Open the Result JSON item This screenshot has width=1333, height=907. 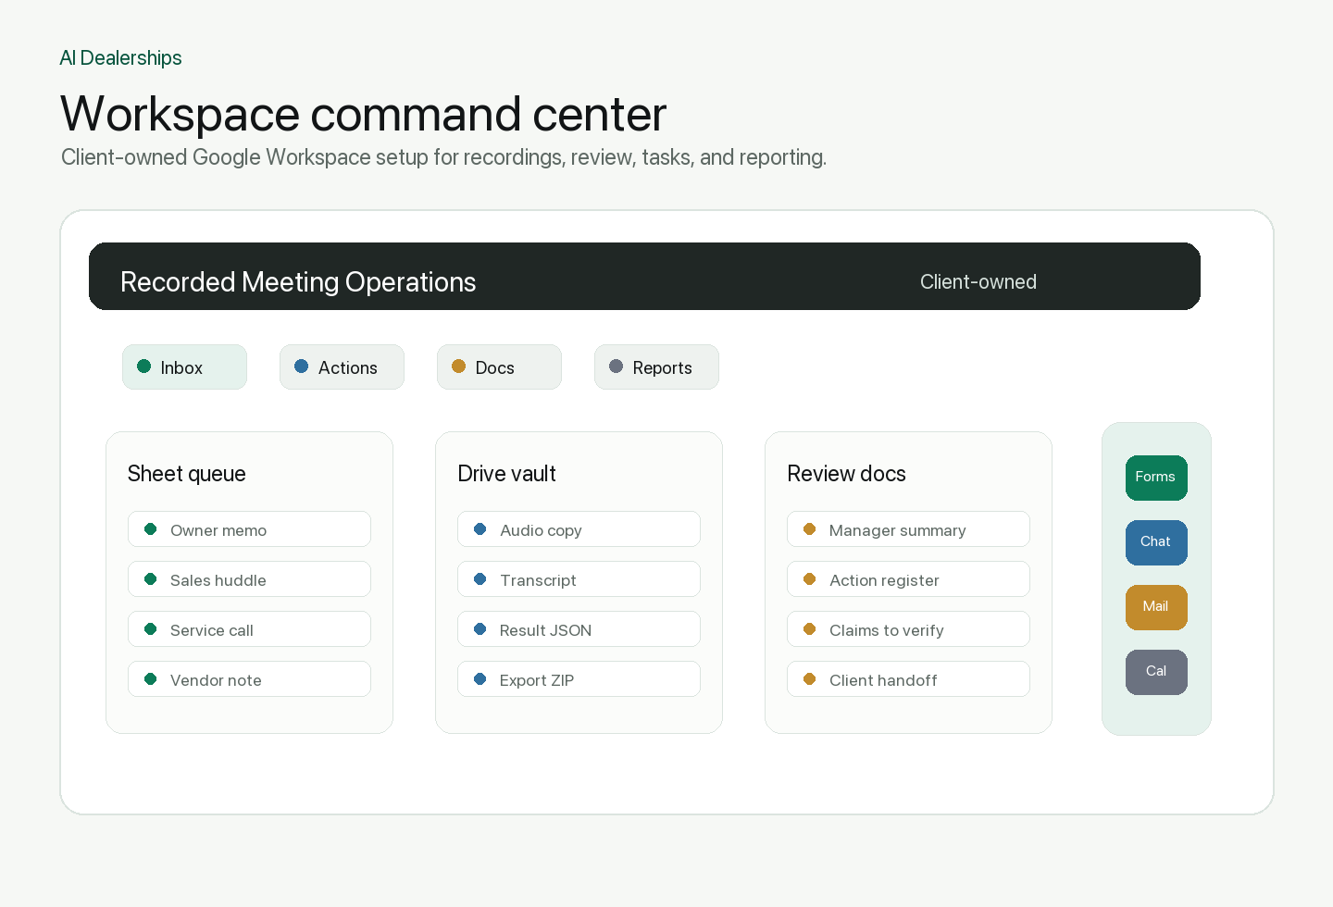(x=579, y=629)
